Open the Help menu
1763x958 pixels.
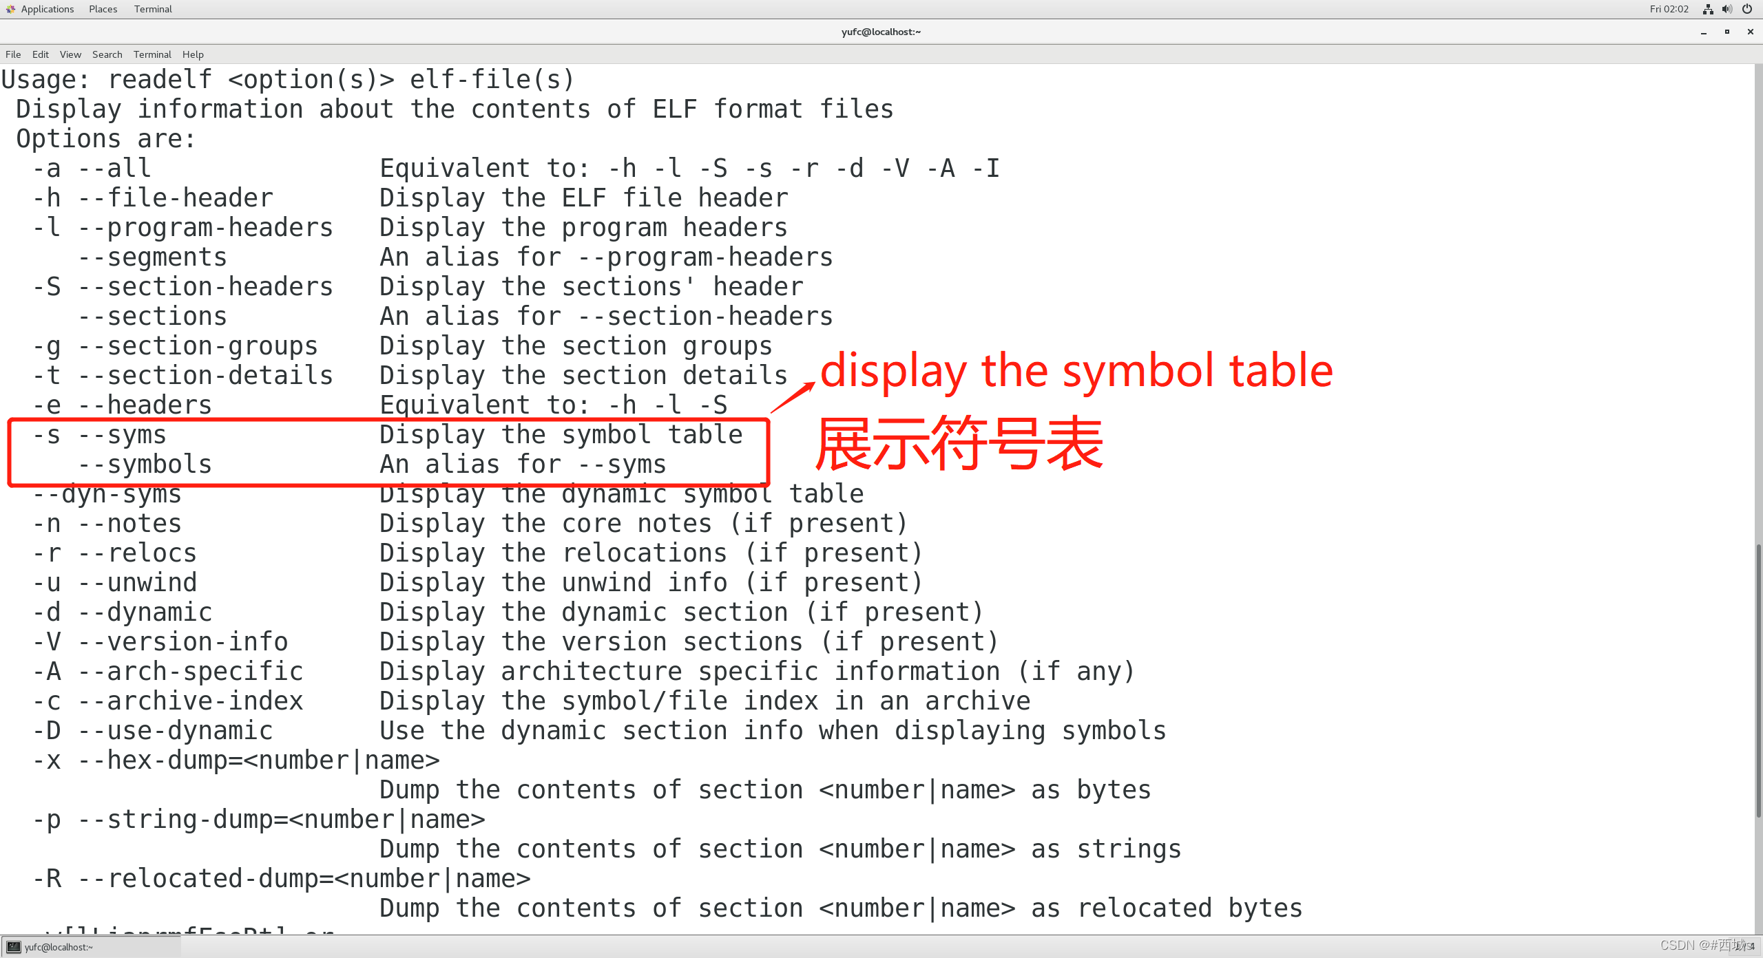click(193, 54)
